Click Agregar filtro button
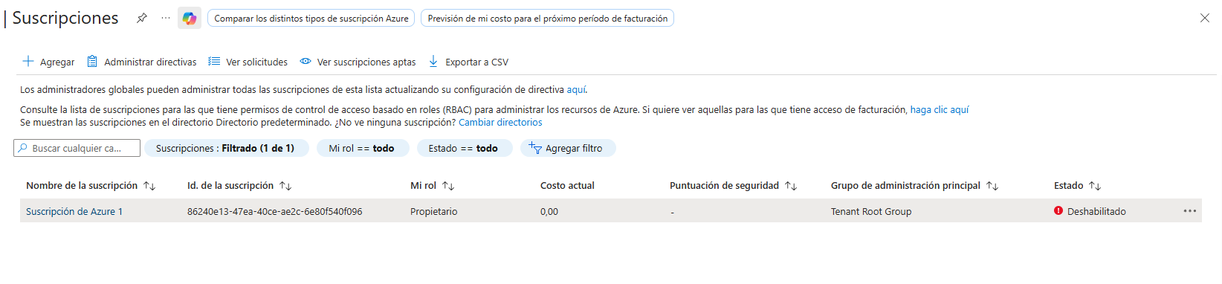Image resolution: width=1222 pixels, height=284 pixels. pos(568,148)
